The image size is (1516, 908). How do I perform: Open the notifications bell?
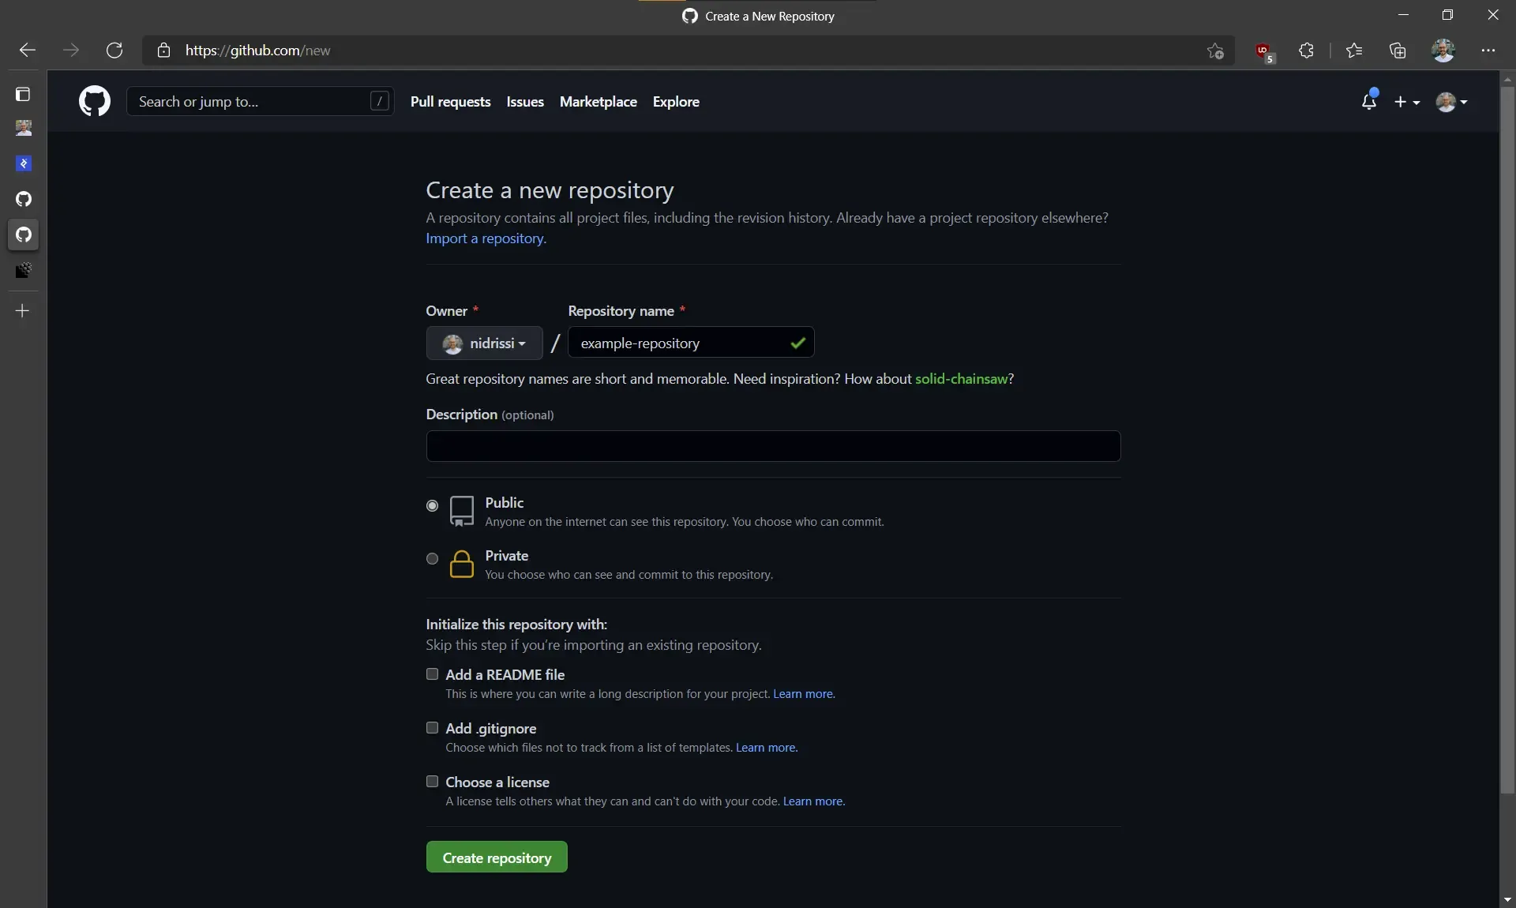[1370, 102]
